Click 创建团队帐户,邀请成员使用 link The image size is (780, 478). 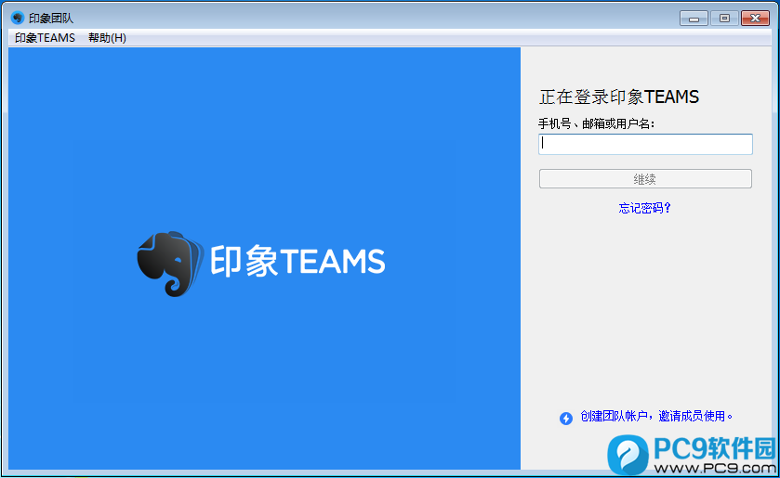656,416
